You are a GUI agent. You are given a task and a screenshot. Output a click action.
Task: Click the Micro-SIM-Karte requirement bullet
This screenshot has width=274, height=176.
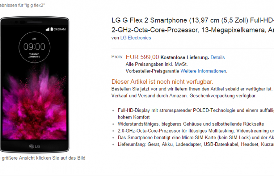click(x=196, y=138)
